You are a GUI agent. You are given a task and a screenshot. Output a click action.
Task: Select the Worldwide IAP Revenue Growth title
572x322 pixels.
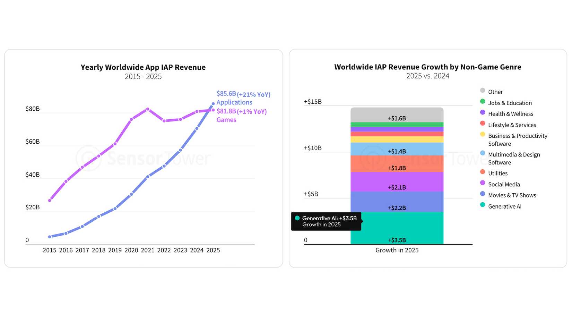(x=428, y=67)
